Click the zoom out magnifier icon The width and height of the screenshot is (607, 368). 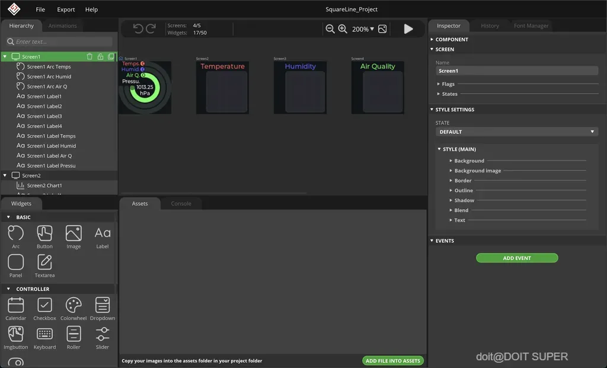coord(330,29)
